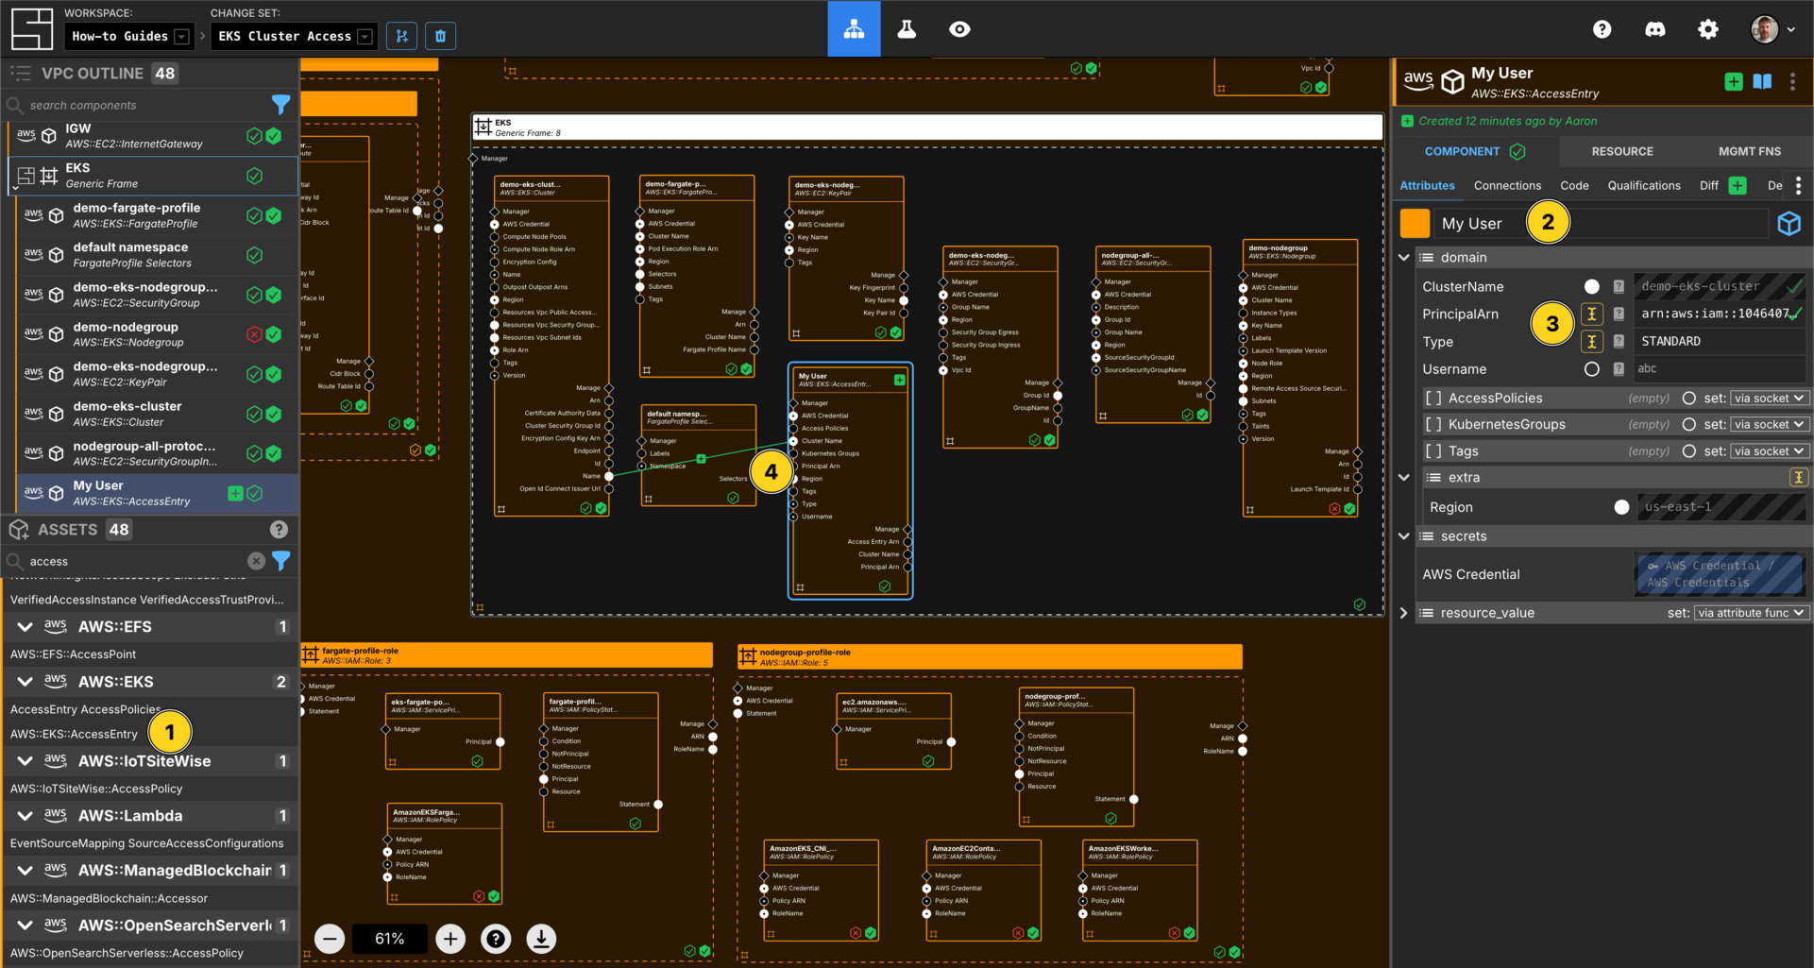Open the eye visualize view
The height and width of the screenshot is (968, 1814).
point(959,29)
